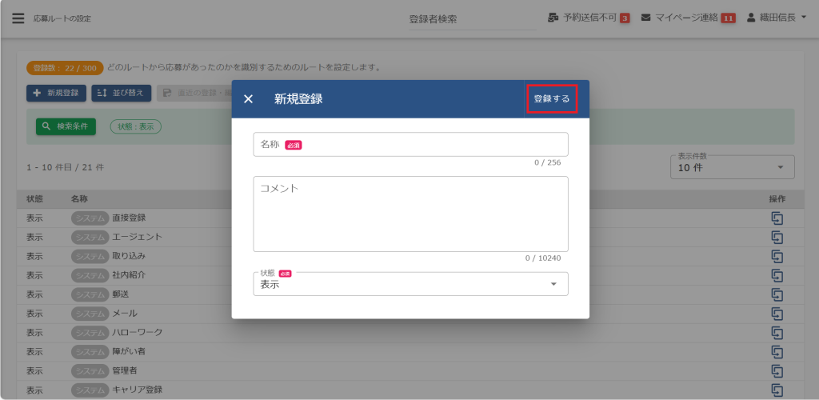Click copy icon for 郵送 row
819x400 pixels.
tap(777, 294)
